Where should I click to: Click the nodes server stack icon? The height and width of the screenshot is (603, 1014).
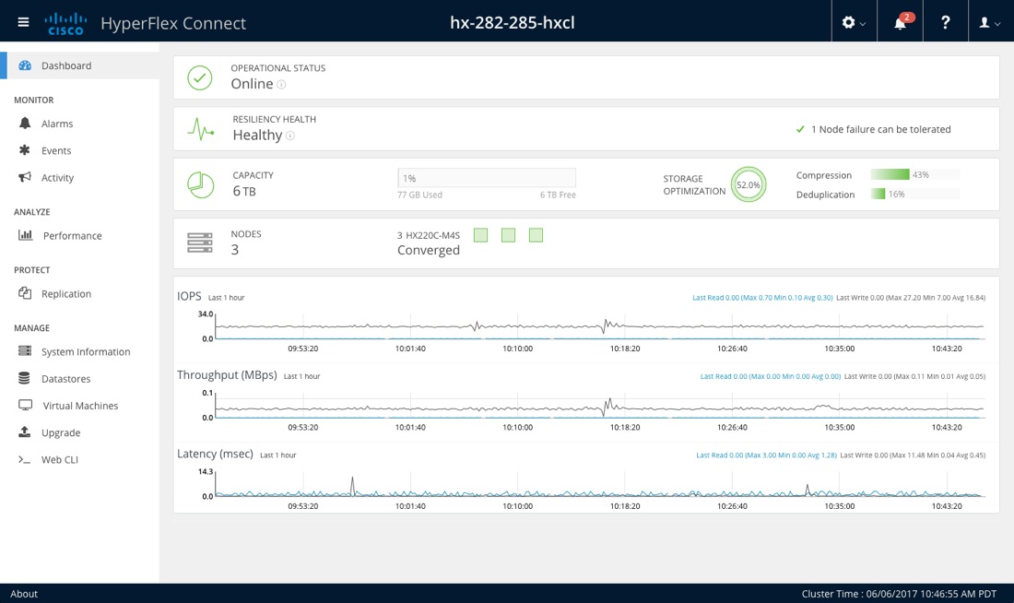(200, 242)
